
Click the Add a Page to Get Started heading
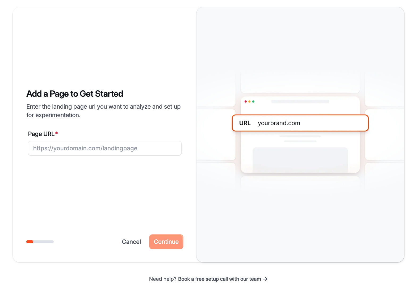point(75,94)
